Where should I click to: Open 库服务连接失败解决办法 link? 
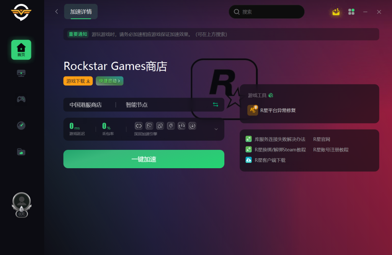coord(280,139)
